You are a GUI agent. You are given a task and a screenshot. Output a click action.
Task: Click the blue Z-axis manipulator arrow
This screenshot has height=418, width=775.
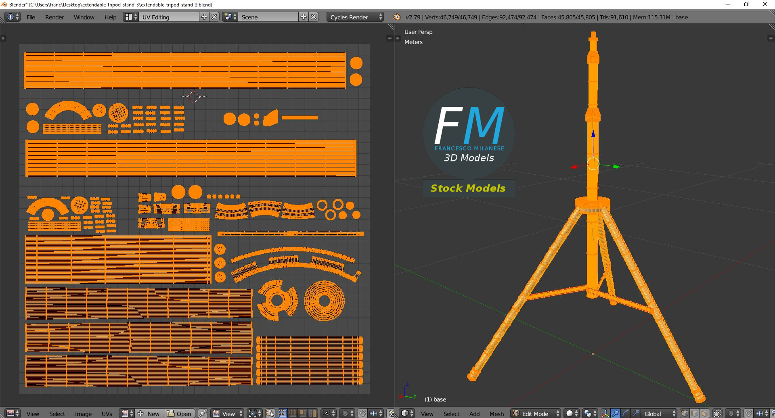593,134
